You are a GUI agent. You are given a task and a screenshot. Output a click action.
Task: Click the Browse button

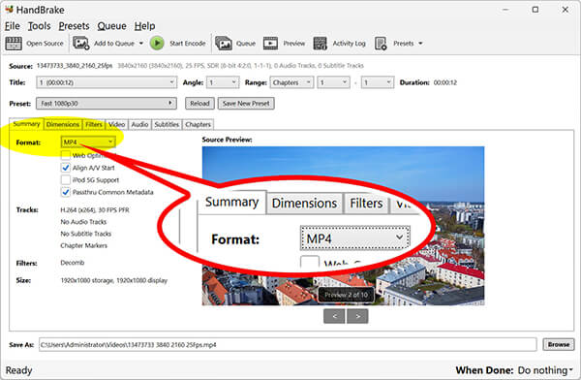[x=559, y=345]
